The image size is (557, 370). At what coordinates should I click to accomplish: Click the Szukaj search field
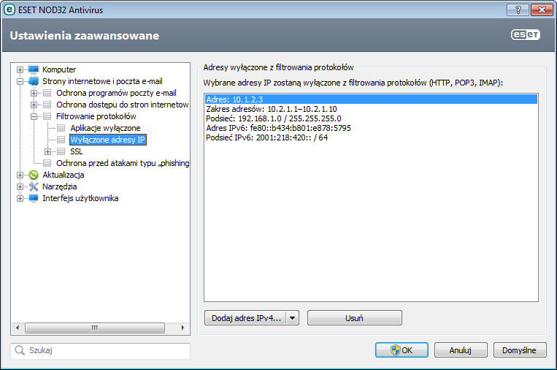coord(100,351)
